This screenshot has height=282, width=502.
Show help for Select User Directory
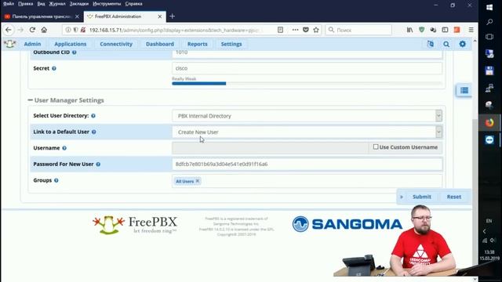pos(93,116)
